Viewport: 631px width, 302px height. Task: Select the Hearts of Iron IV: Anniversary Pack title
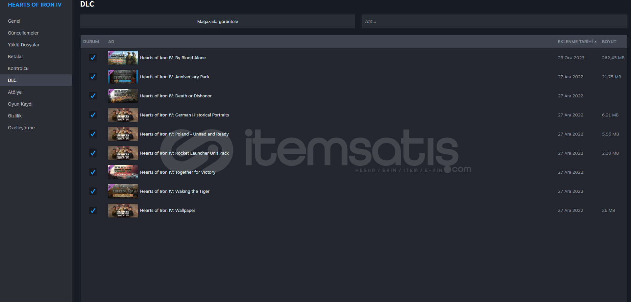[x=175, y=77]
